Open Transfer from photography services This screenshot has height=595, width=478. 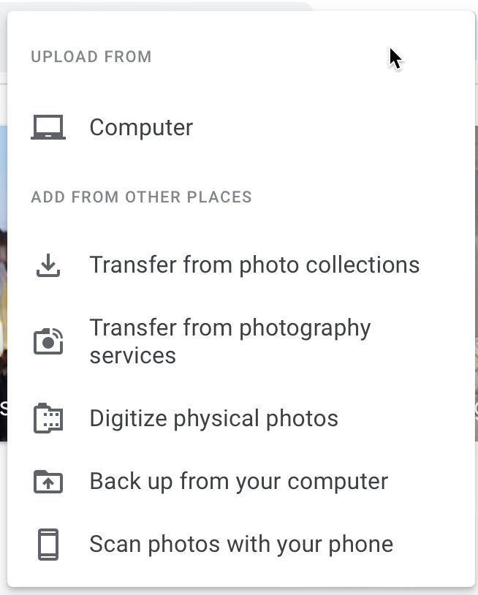coord(241,341)
